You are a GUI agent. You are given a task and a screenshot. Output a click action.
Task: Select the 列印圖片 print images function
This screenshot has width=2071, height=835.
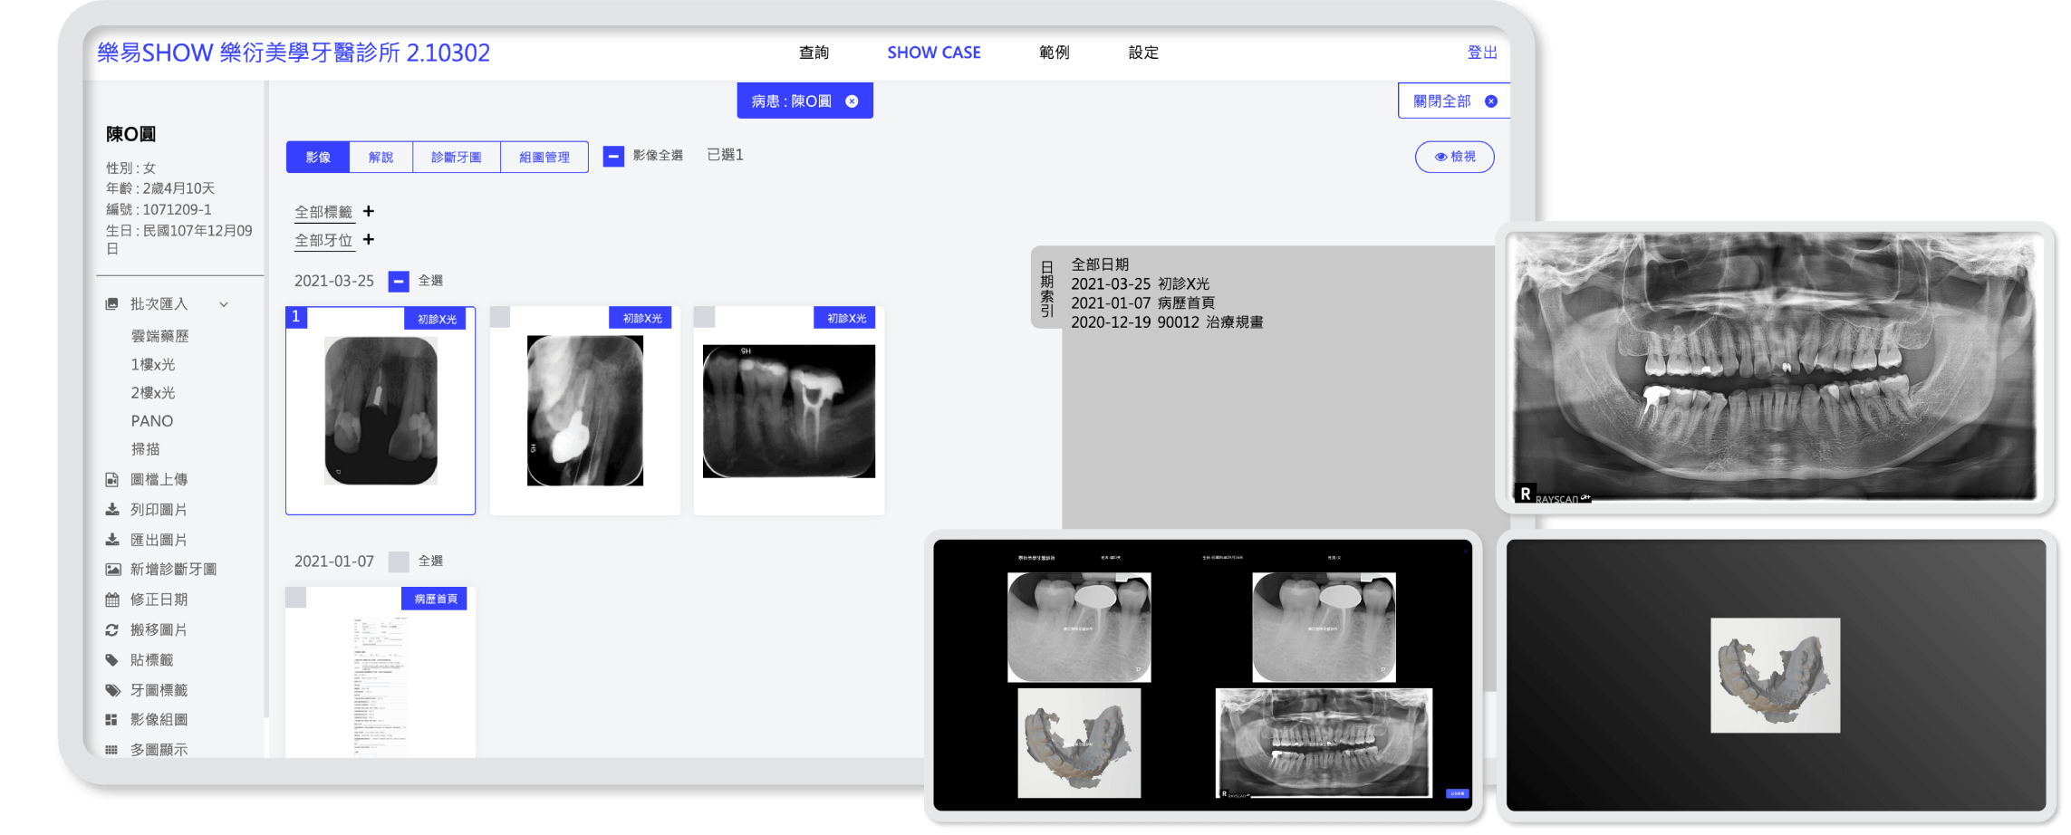click(x=159, y=508)
